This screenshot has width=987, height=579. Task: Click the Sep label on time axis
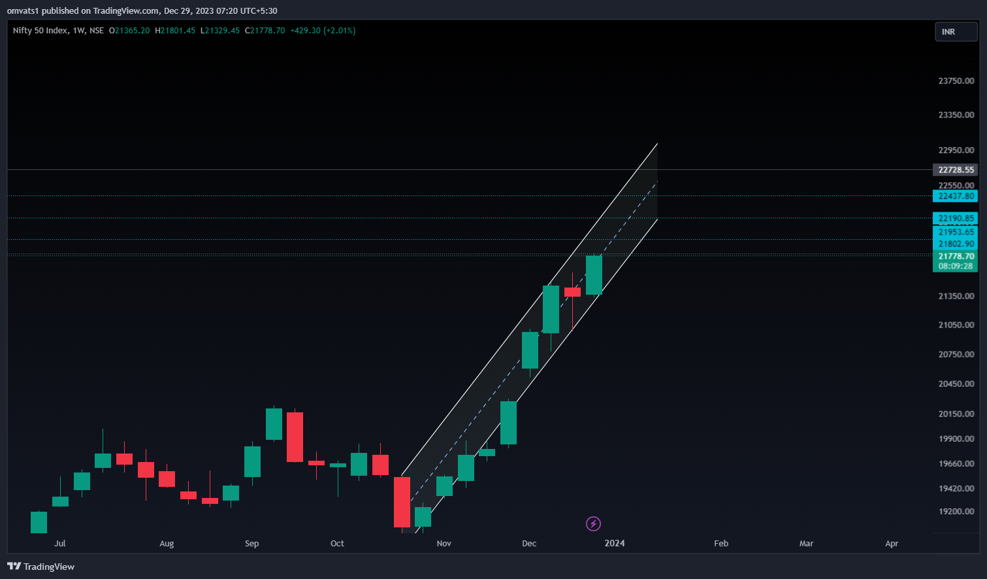pyautogui.click(x=251, y=543)
